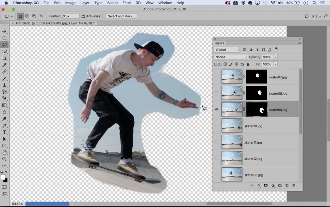Open the Kind filter dropdown

pyautogui.click(x=227, y=50)
